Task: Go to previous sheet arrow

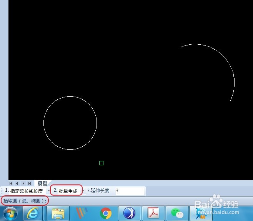Action: 17,183
